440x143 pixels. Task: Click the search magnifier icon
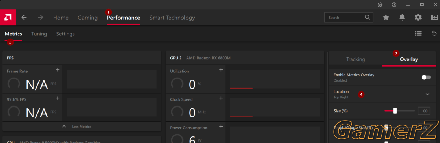[x=367, y=17]
